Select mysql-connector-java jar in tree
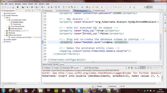Image resolution: width=167 pixels, height=93 pixels. (21, 37)
